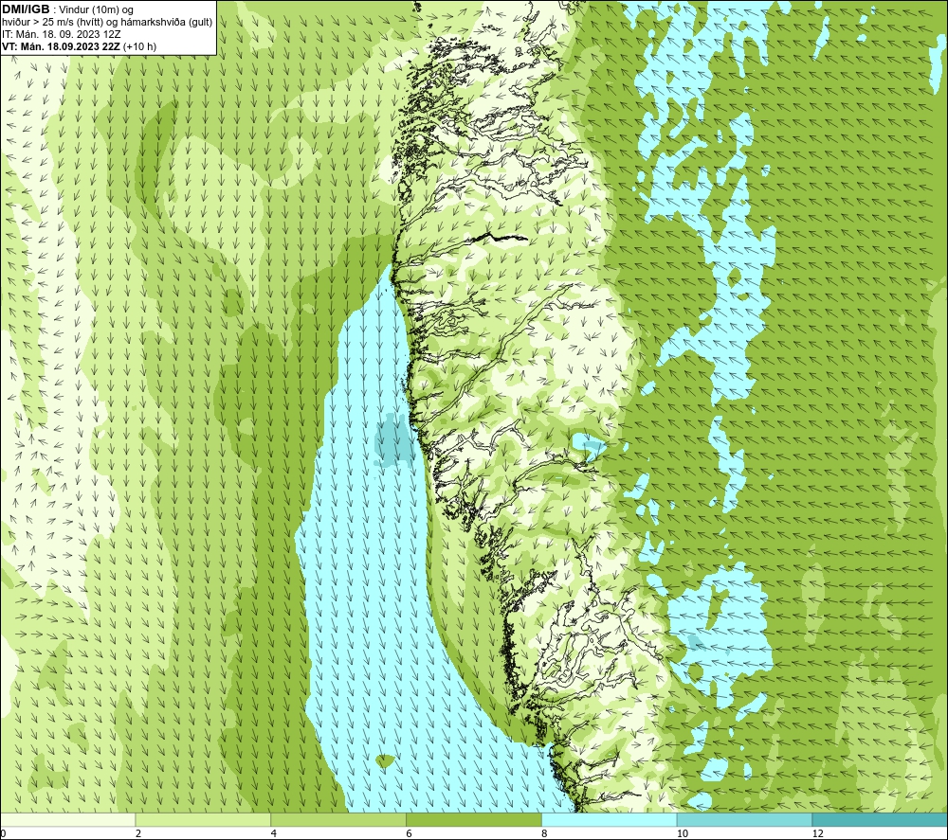Image resolution: width=948 pixels, height=840 pixels.
Task: Click the legend value '6'
Action: click(x=410, y=833)
